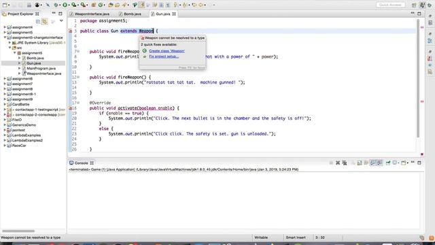Select Bomb.java in Project Explorer
Viewport: 435px width, 245px height.
tap(35, 58)
